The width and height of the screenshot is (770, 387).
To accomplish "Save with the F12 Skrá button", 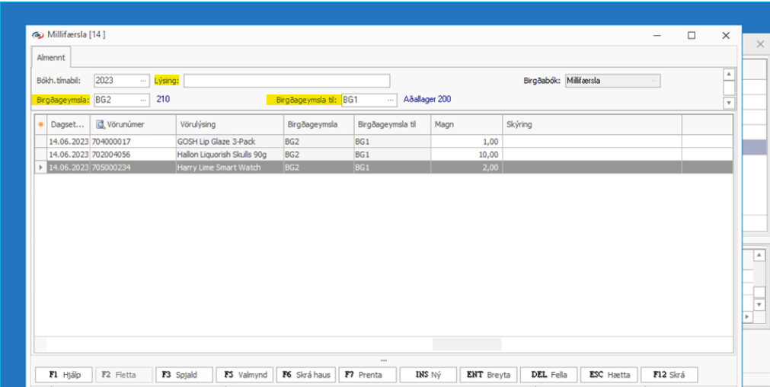I will pyautogui.click(x=669, y=375).
